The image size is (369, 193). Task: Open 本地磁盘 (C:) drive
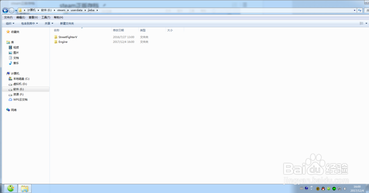[21, 79]
